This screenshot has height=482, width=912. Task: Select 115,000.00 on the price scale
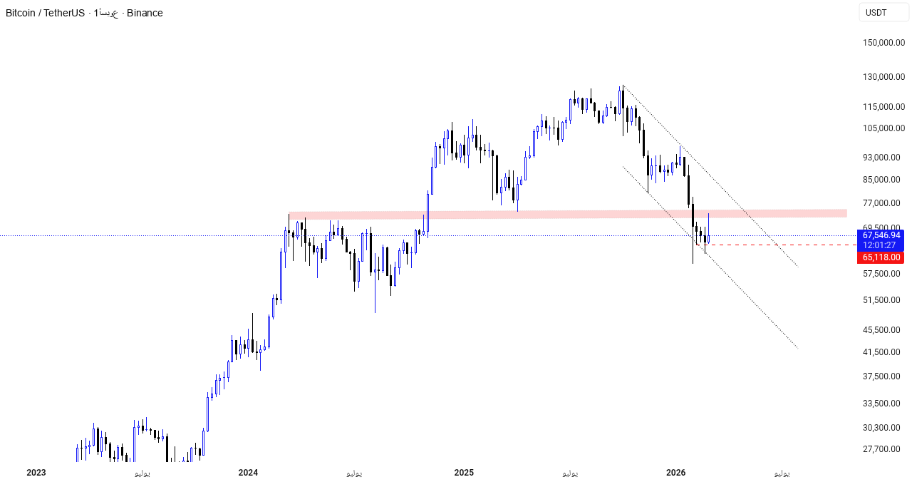883,107
